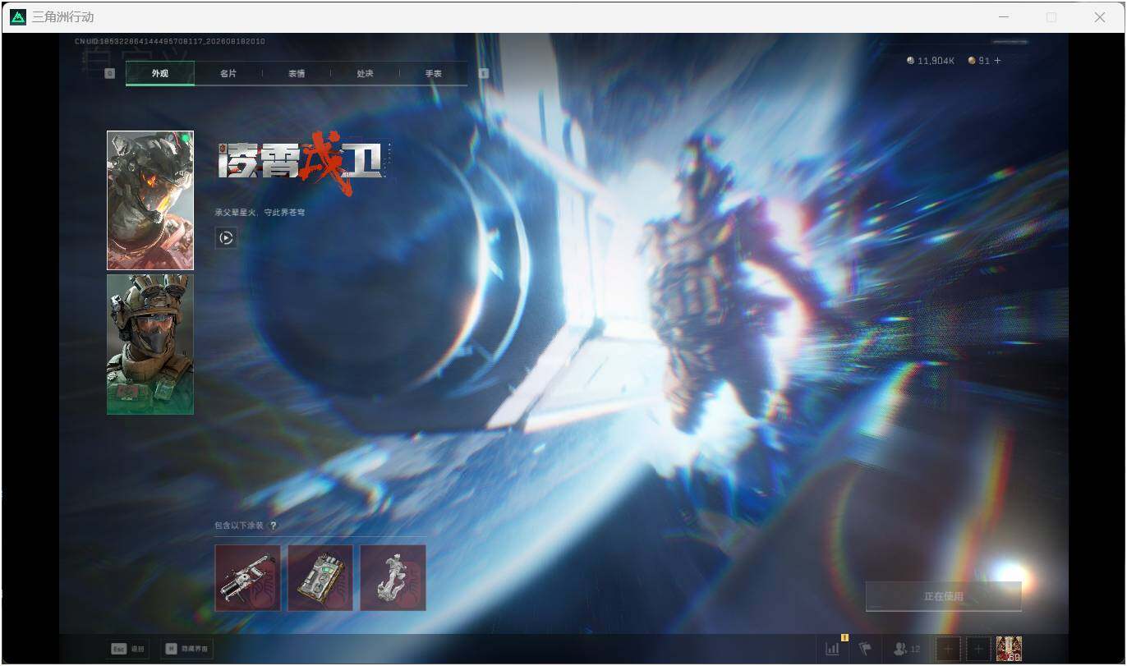Click the second empty squad slot plus
Image resolution: width=1127 pixels, height=666 pixels.
[978, 649]
